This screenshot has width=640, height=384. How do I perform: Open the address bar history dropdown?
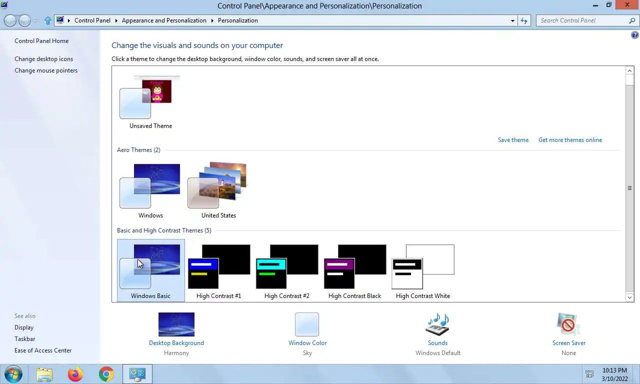pos(512,21)
